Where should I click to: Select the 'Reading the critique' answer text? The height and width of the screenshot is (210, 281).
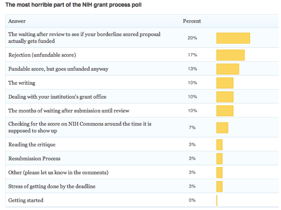tap(32, 145)
